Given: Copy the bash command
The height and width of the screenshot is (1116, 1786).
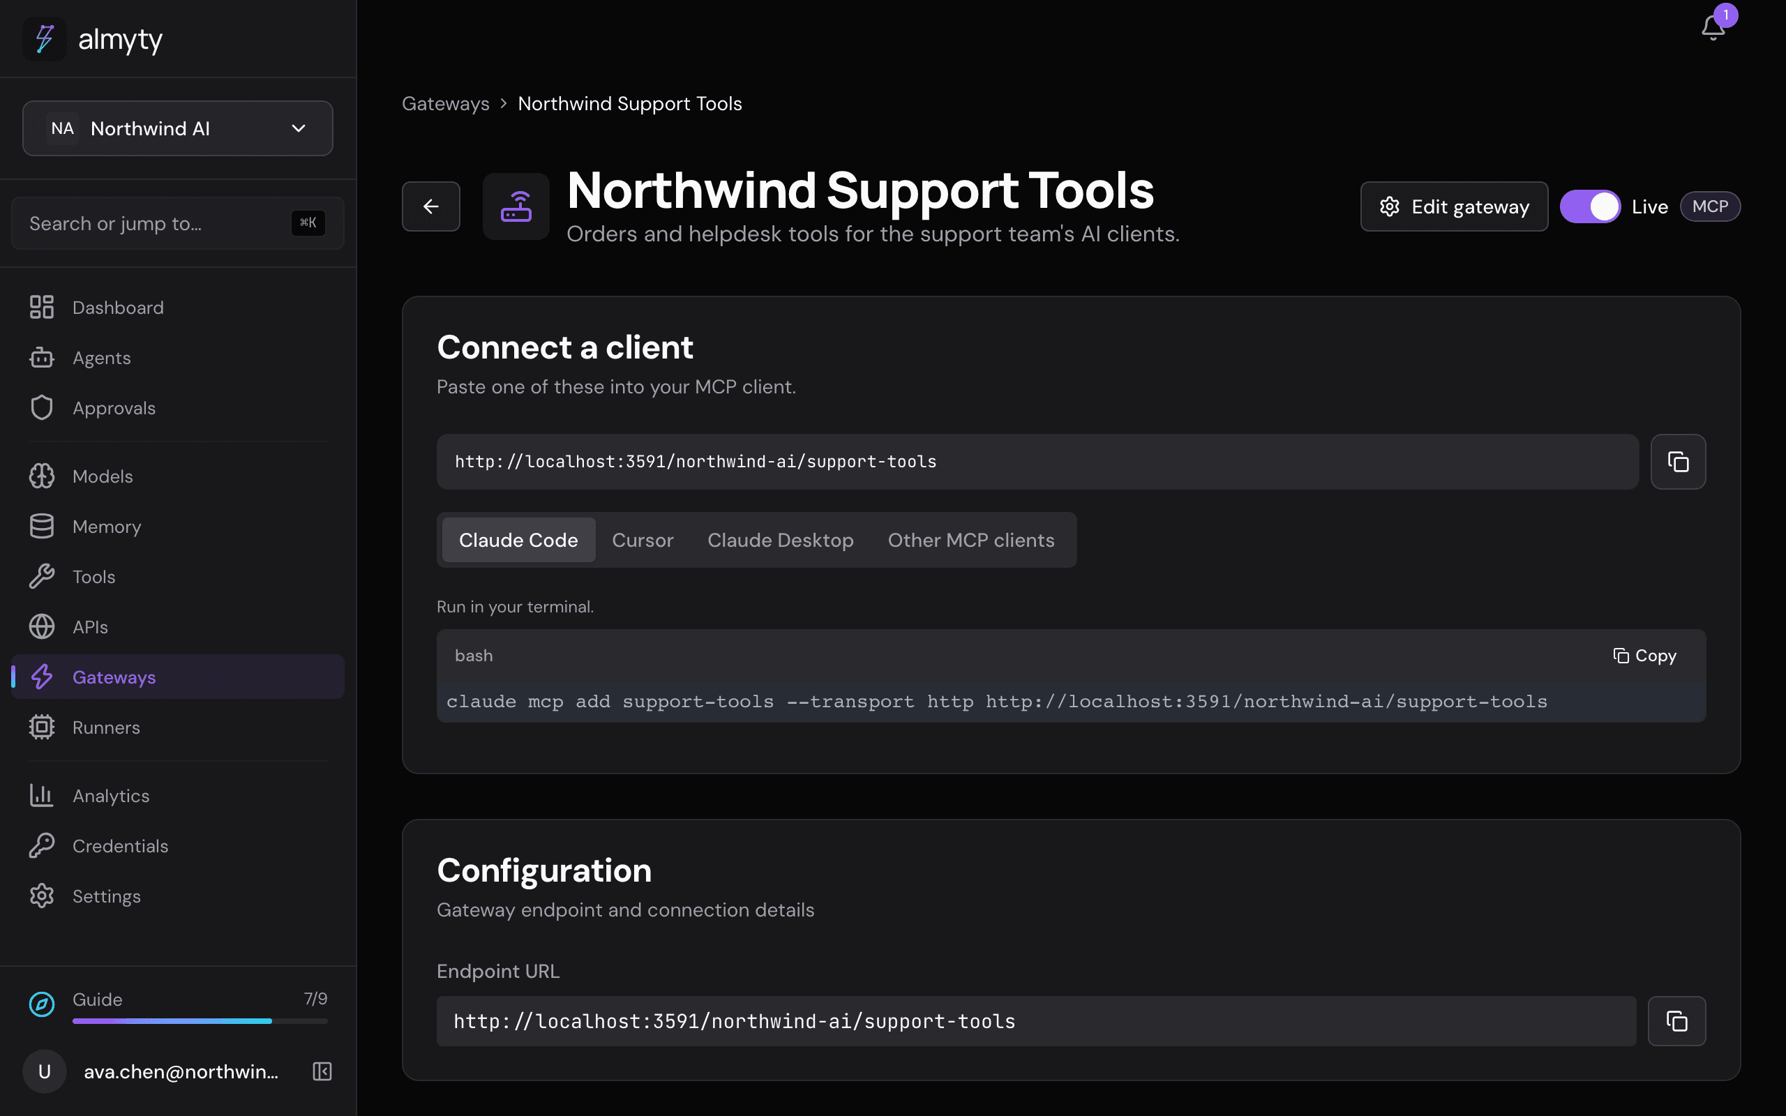Looking at the screenshot, I should pyautogui.click(x=1644, y=656).
